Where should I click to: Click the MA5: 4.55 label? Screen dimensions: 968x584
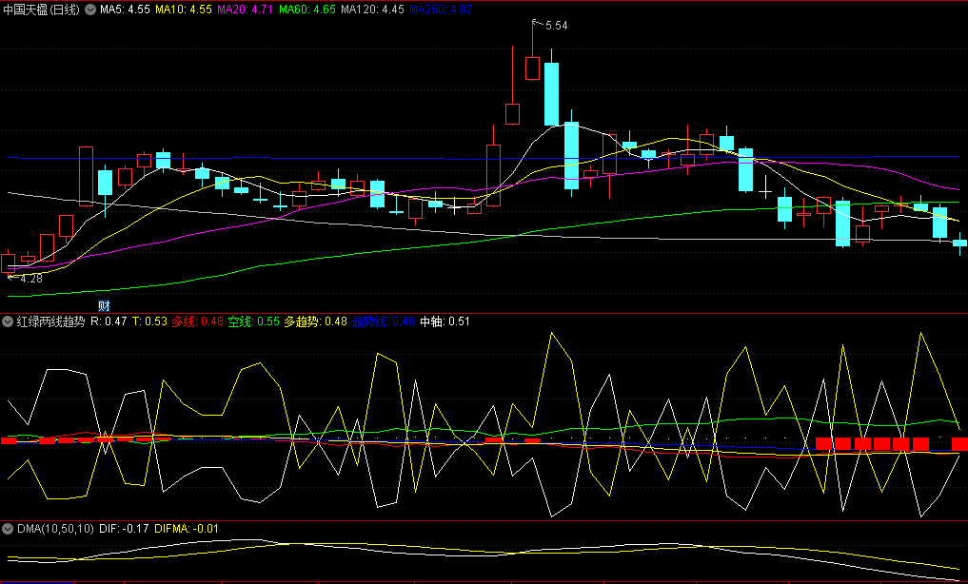coord(125,10)
